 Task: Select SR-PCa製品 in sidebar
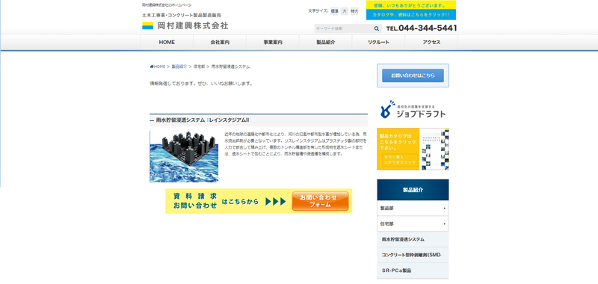click(x=413, y=271)
